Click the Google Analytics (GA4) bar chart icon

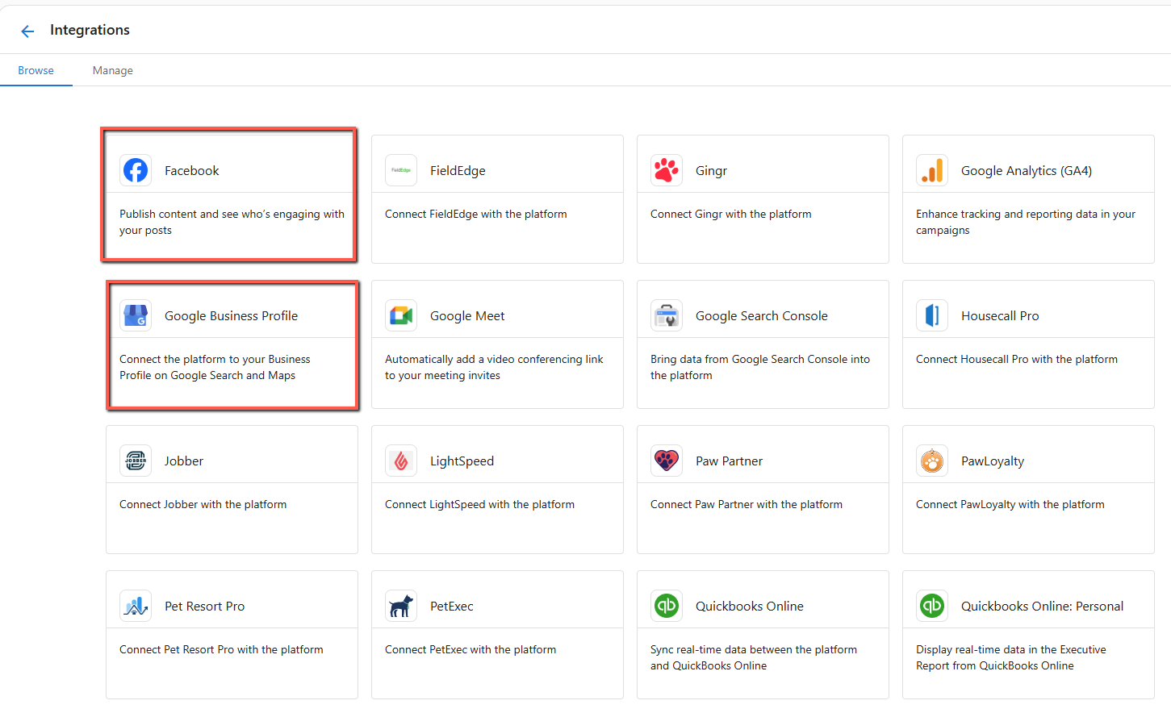point(932,170)
